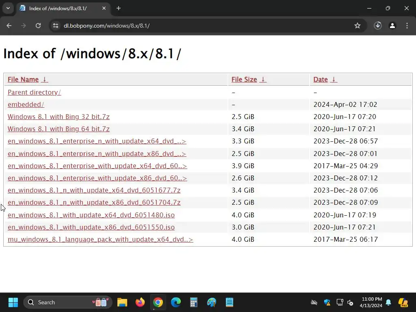View site information icon in address bar
This screenshot has width=416, height=312.
tap(56, 26)
